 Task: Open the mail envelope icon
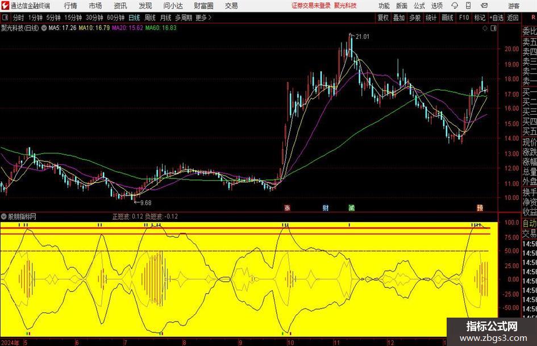[x=484, y=6]
